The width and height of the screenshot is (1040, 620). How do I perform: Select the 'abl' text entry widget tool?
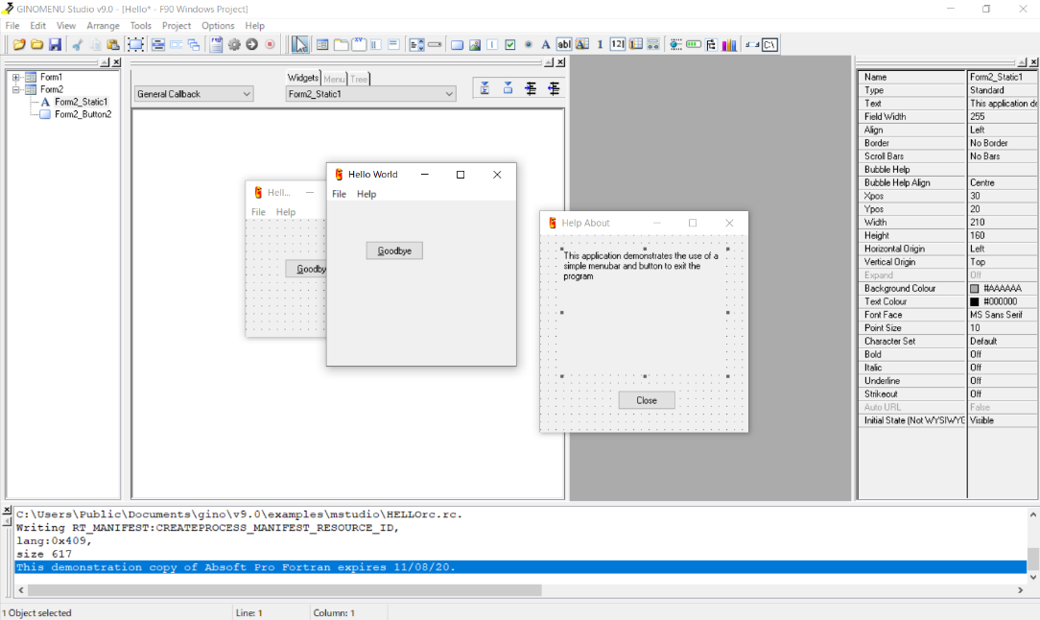(564, 44)
